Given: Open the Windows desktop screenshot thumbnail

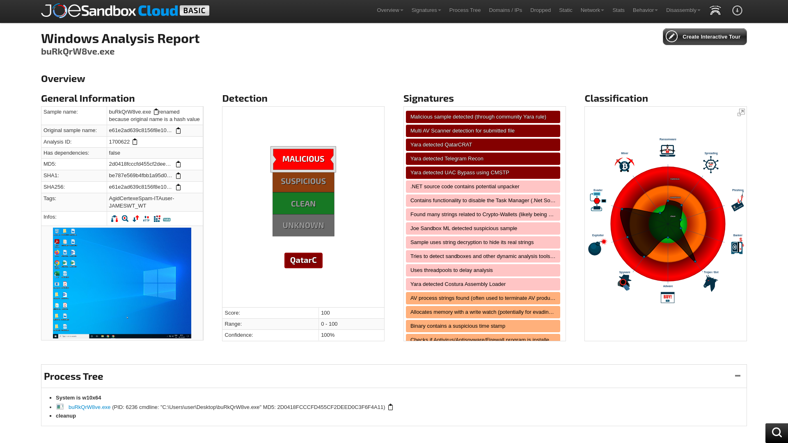Looking at the screenshot, I should pyautogui.click(x=122, y=283).
